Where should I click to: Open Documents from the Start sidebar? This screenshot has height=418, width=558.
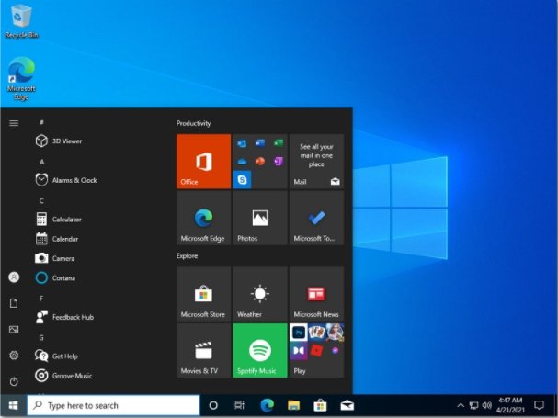click(14, 303)
